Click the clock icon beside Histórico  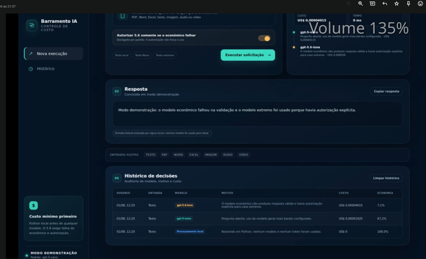point(31,69)
